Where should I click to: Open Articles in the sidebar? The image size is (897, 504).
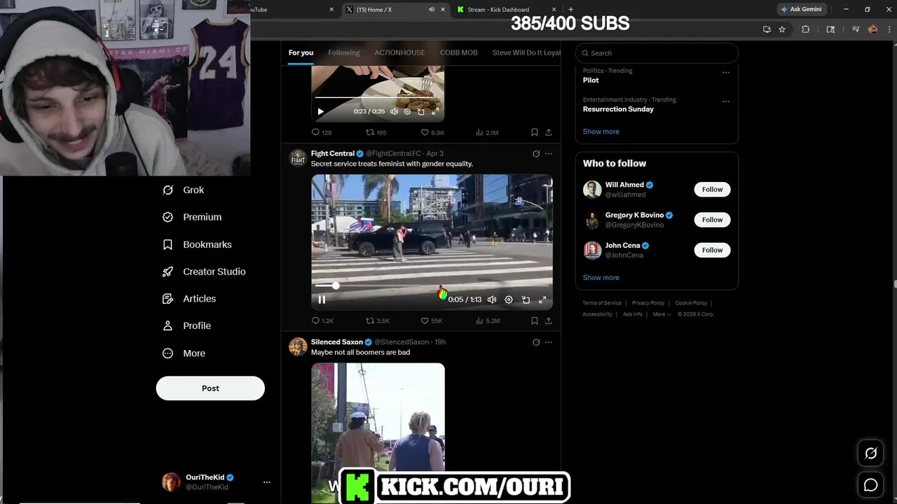coord(189,298)
